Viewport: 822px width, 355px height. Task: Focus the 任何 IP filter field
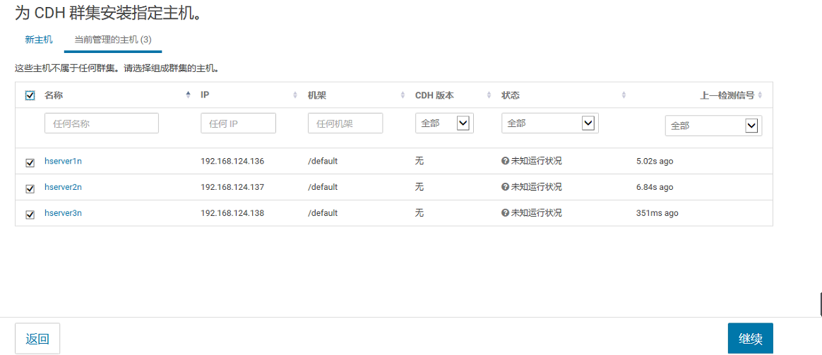point(238,123)
